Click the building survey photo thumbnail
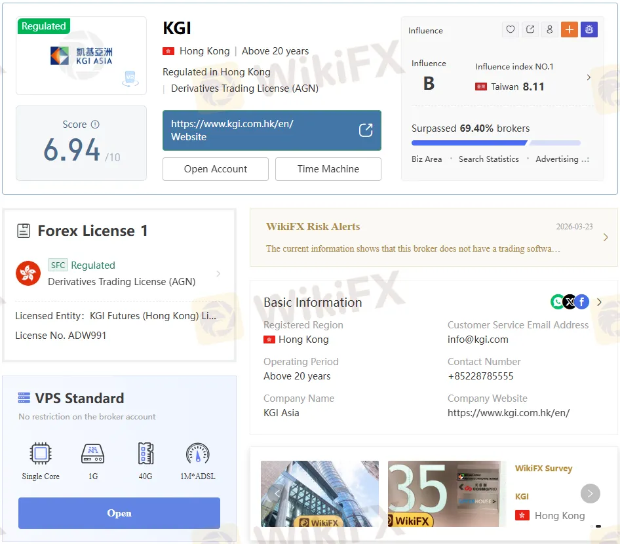This screenshot has height=544, width=620. 319,494
